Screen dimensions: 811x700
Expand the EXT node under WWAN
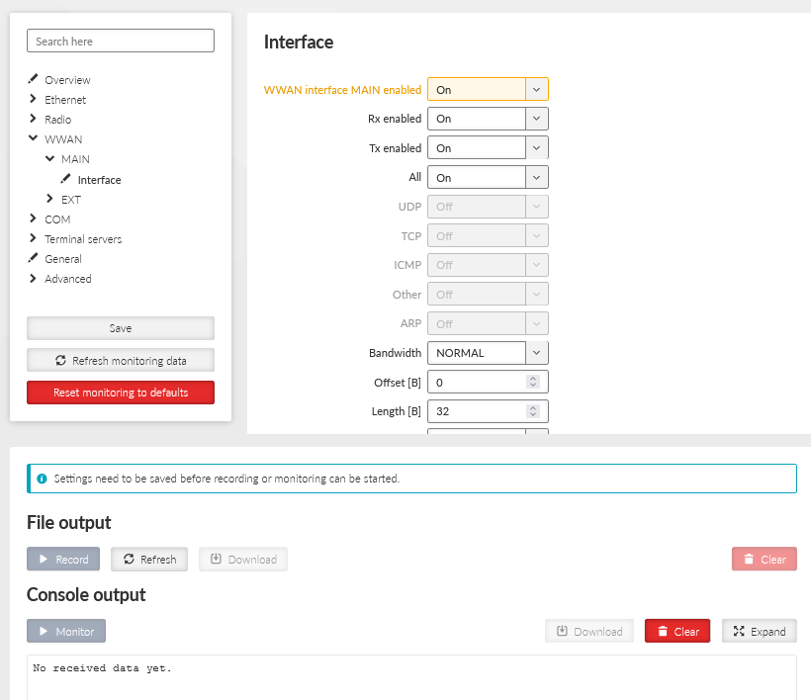[x=49, y=199]
